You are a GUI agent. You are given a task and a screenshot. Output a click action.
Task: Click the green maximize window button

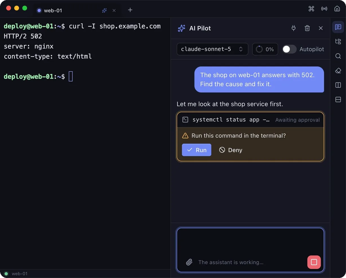pyautogui.click(x=25, y=8)
